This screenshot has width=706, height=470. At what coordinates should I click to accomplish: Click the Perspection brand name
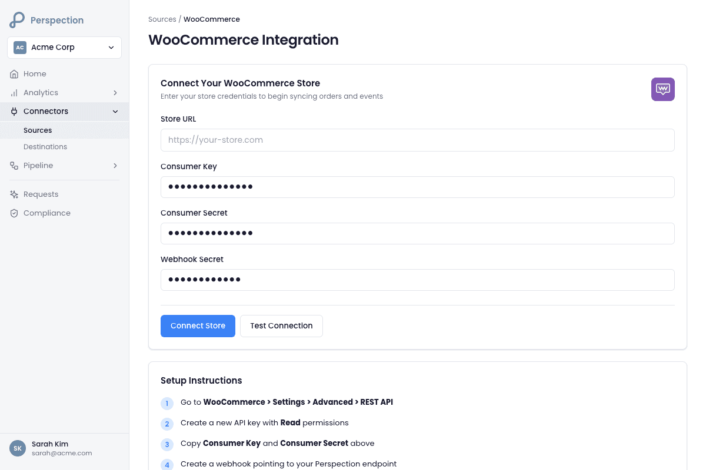pos(57,20)
